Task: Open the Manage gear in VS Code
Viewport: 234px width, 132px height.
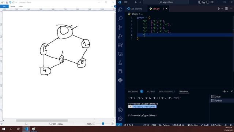Action: click(120, 119)
